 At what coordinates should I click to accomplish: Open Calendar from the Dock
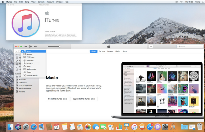(57, 127)
